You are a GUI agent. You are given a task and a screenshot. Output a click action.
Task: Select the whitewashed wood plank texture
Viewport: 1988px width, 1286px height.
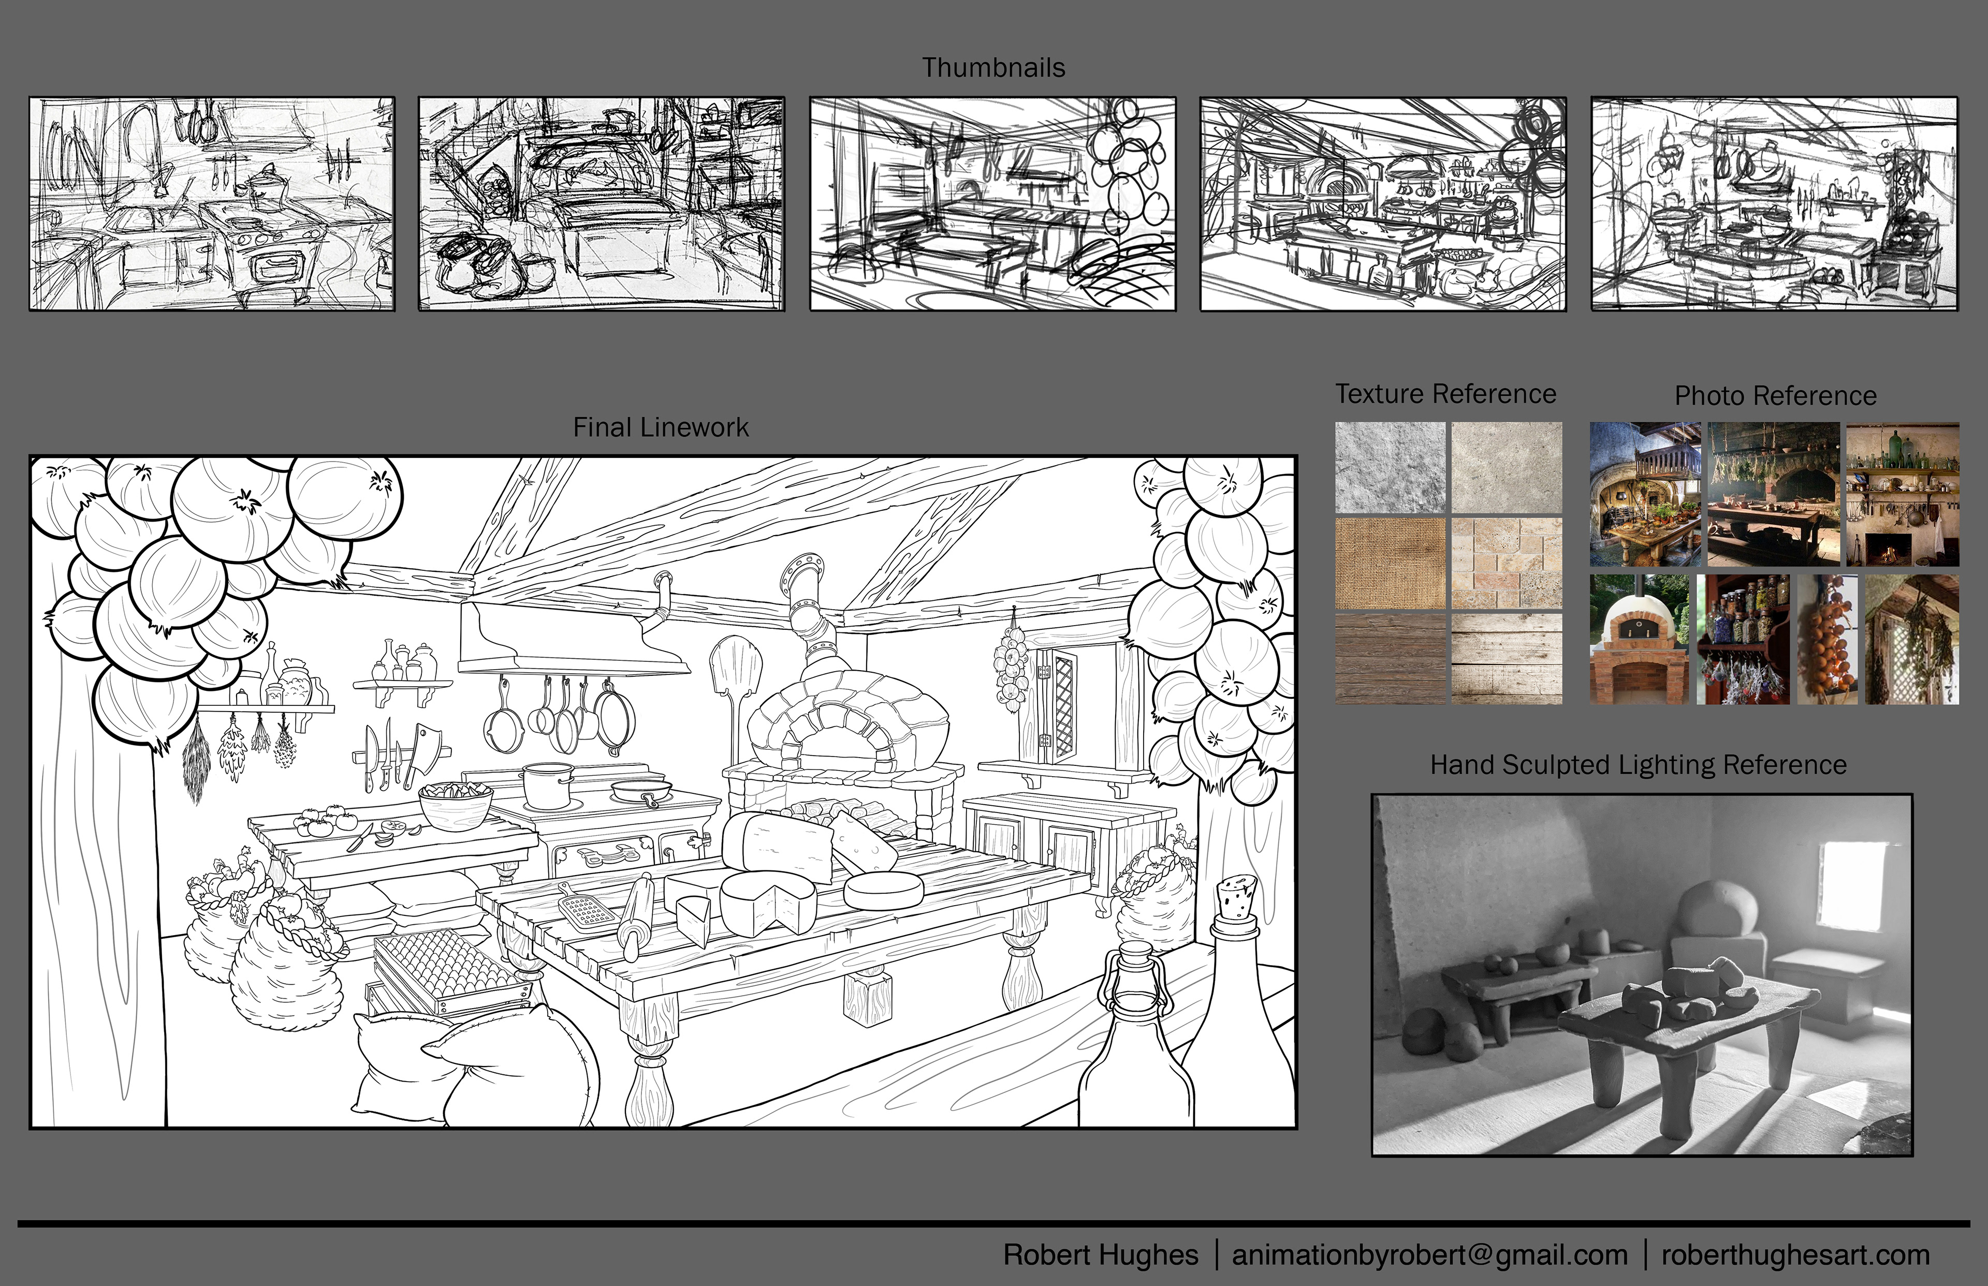[1506, 658]
